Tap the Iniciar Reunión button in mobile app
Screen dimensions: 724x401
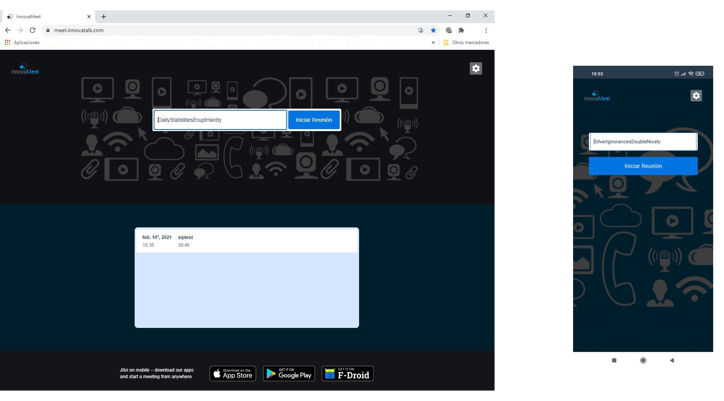coord(643,166)
